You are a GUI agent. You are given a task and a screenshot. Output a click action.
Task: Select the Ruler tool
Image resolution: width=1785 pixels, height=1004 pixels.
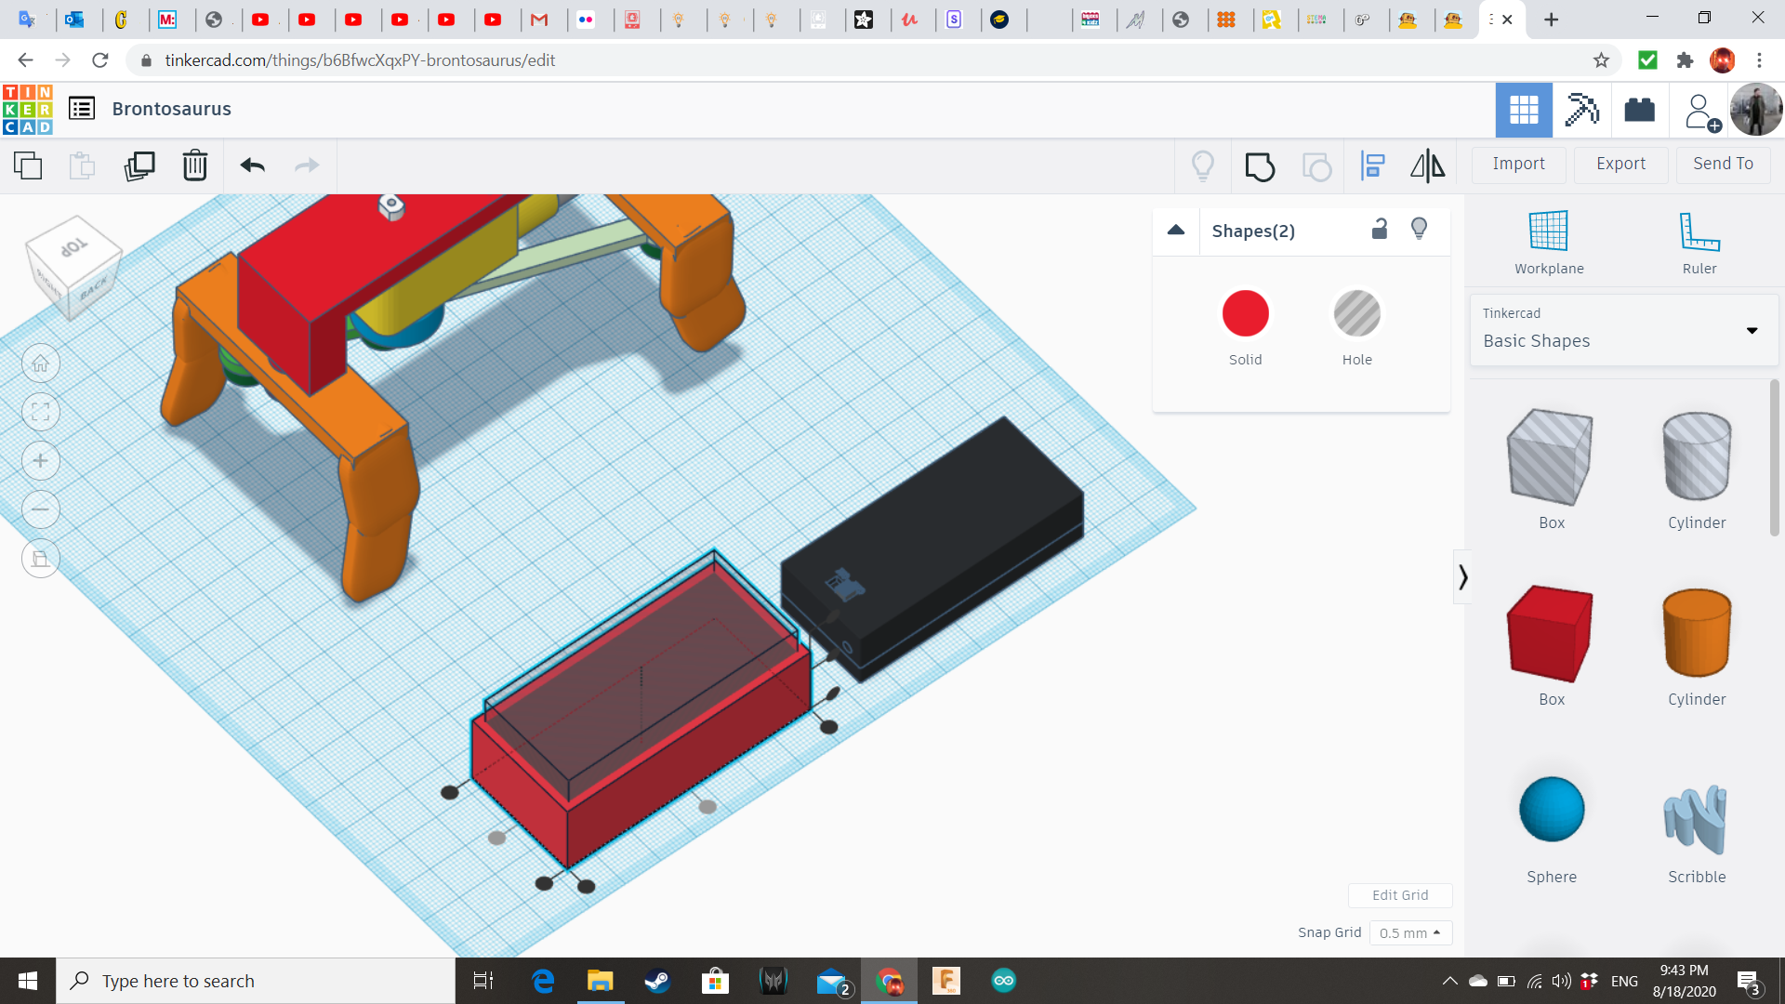1699,242
